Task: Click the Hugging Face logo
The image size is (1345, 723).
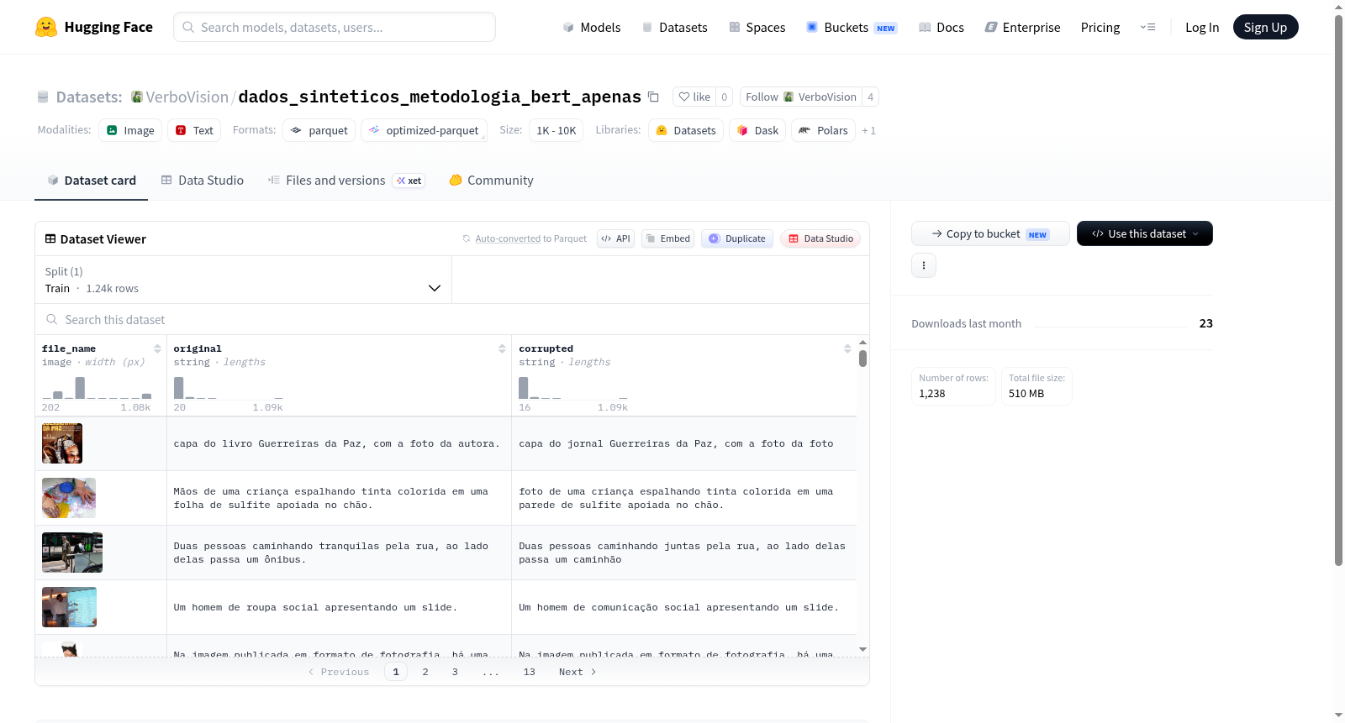Action: (93, 27)
